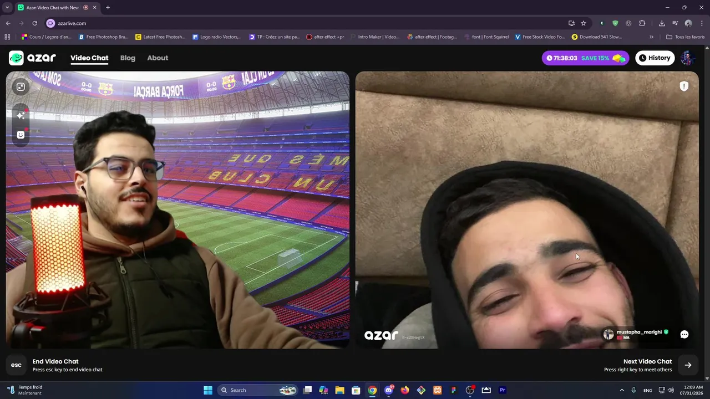This screenshot has height=399, width=710.
Task: Open Discord from the taskbar
Action: coord(389,390)
